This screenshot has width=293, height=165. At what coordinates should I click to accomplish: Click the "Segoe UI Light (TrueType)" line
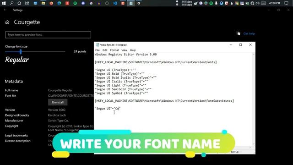pos(120,85)
